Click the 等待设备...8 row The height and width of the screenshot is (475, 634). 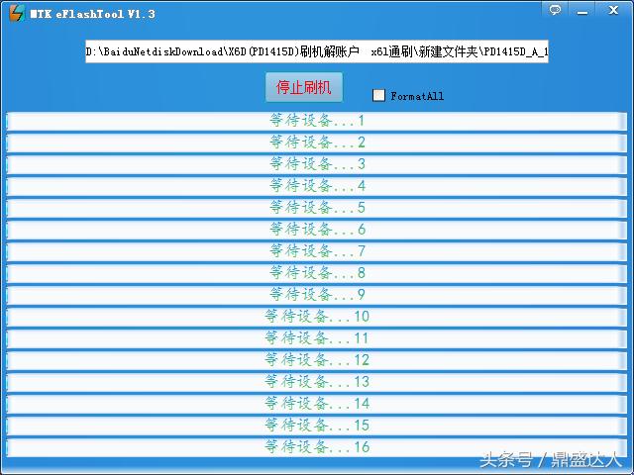coord(317,273)
